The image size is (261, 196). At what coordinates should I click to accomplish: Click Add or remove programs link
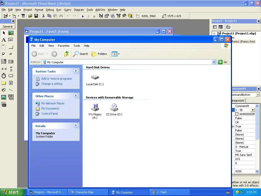pos(56,79)
